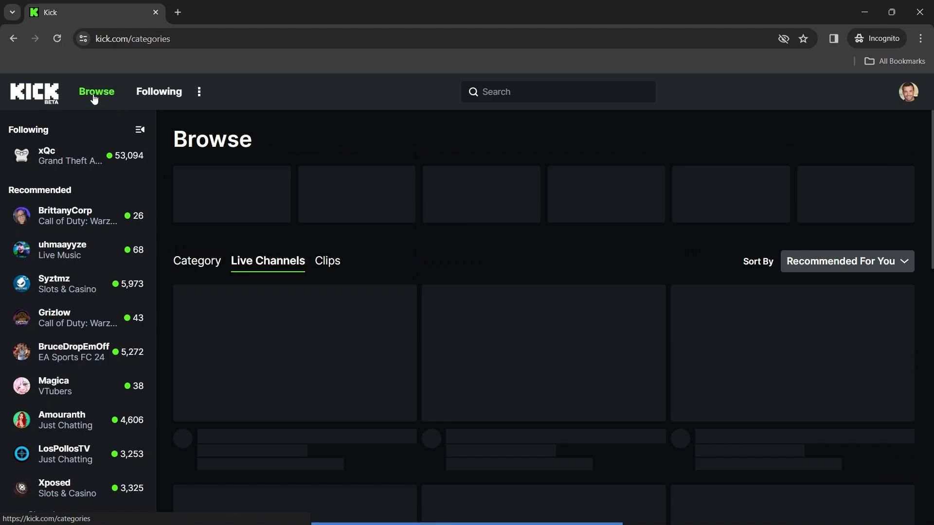934x525 pixels.
Task: Open the tab search chevron
Action: point(12,12)
